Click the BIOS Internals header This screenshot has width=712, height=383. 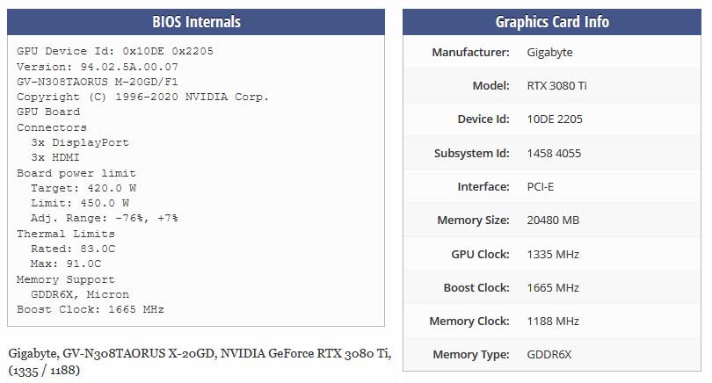pyautogui.click(x=196, y=22)
